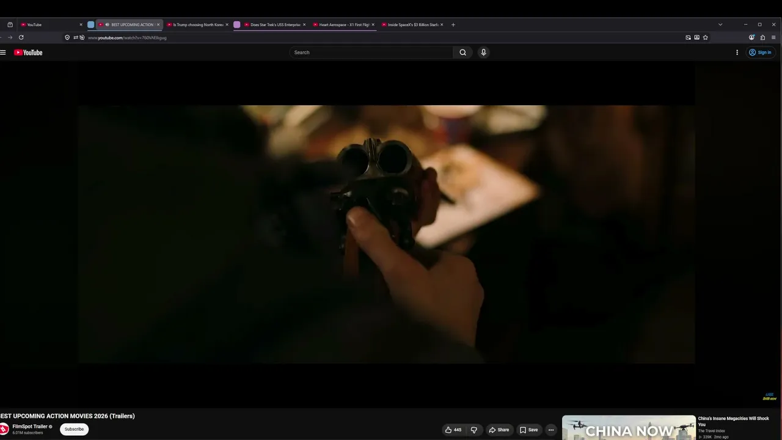Open the FilmSpot Trailer channel name link
This screenshot has height=440, width=782.
pos(30,427)
